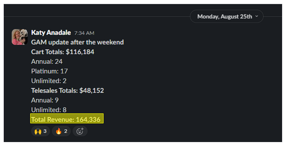The width and height of the screenshot is (288, 146).
Task: Click the Annual: 9 line
Action: 45,100
